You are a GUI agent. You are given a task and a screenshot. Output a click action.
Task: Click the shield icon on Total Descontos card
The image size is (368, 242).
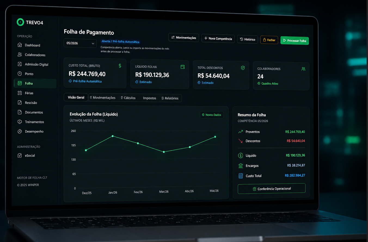[x=243, y=68]
